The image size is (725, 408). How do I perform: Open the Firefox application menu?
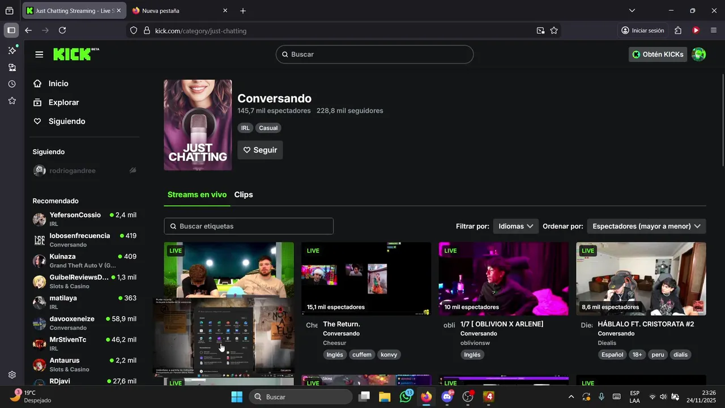(x=714, y=31)
